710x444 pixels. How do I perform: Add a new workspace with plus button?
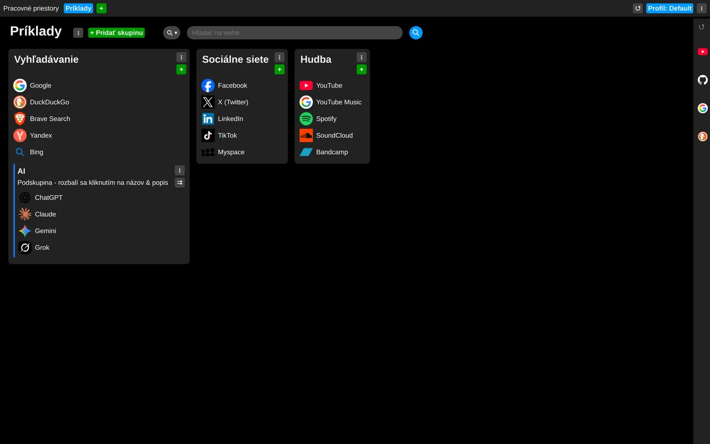coord(102,8)
